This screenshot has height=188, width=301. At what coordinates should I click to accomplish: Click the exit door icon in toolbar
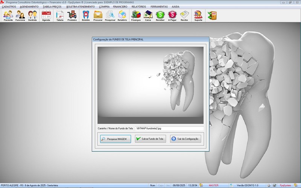pos(212,15)
